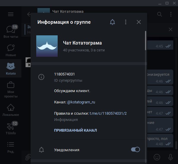Select the Все чаты folder

click(x=11, y=31)
